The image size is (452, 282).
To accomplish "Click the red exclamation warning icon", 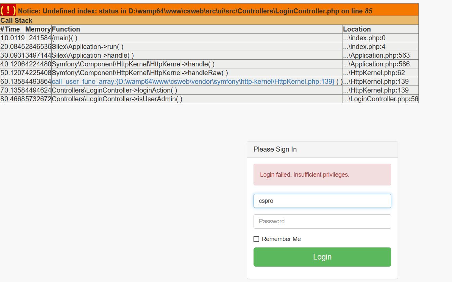I will [8, 10].
